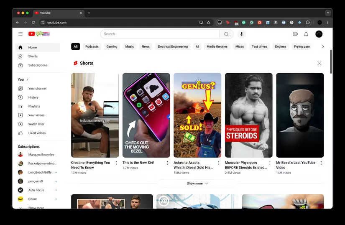The height and width of the screenshot is (225, 345).
Task: Open the browser extensions puzzle icon
Action: 308,23
